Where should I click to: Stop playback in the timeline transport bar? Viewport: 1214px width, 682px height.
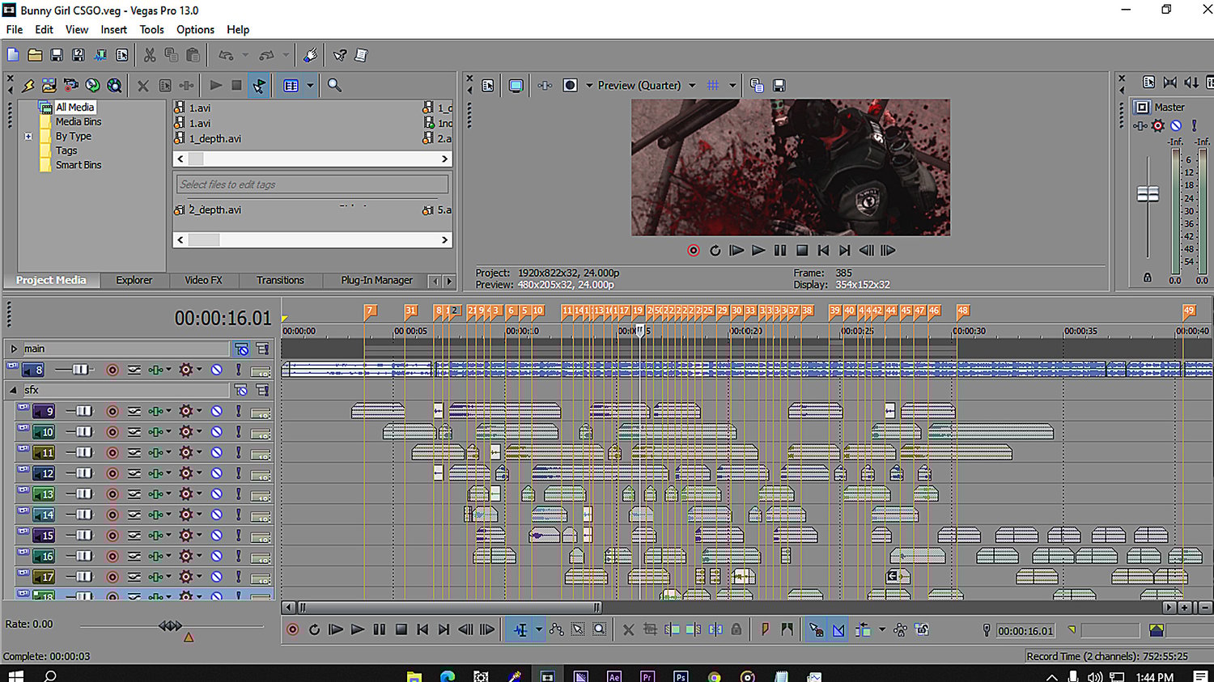coord(401,629)
